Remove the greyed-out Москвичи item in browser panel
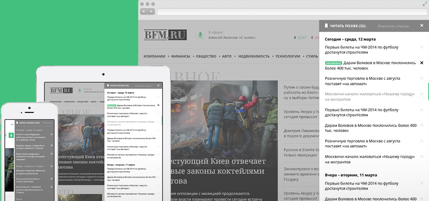Screen dimensions: 429x201 tap(422, 94)
